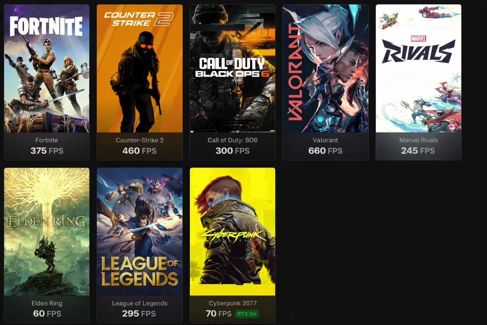Click the League of Legends poster
Image resolution: width=487 pixels, height=325 pixels.
pyautogui.click(x=140, y=232)
